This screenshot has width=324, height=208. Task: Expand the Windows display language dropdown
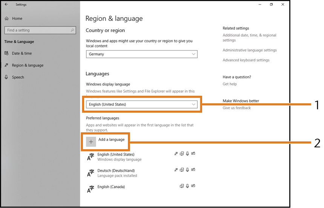[142, 104]
